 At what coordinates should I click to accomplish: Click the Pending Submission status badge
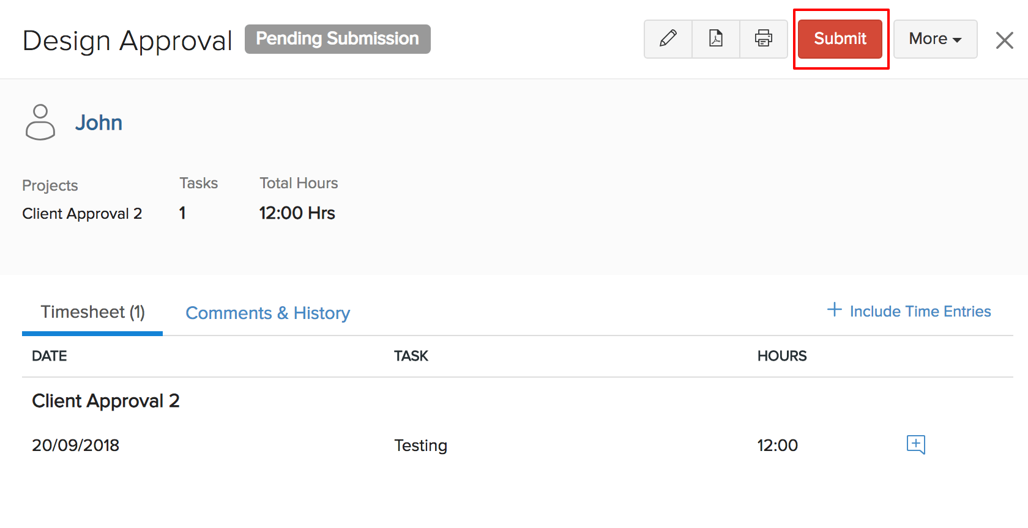point(337,39)
